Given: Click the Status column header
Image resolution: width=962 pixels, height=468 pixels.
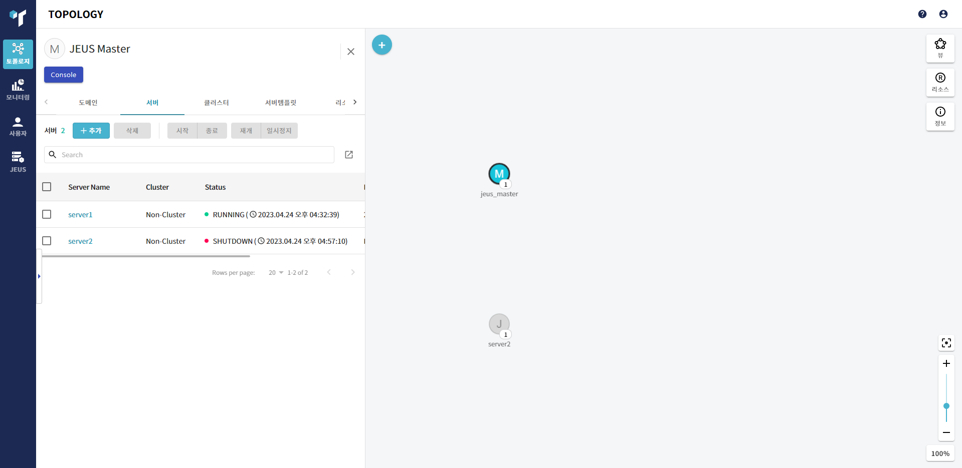Looking at the screenshot, I should tap(216, 187).
